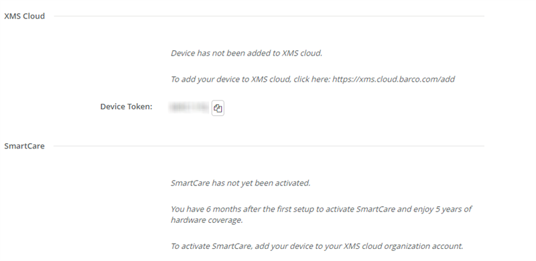This screenshot has height=261, width=536.
Task: Click the '6 months after the first setup' paragraph
Action: click(322, 215)
